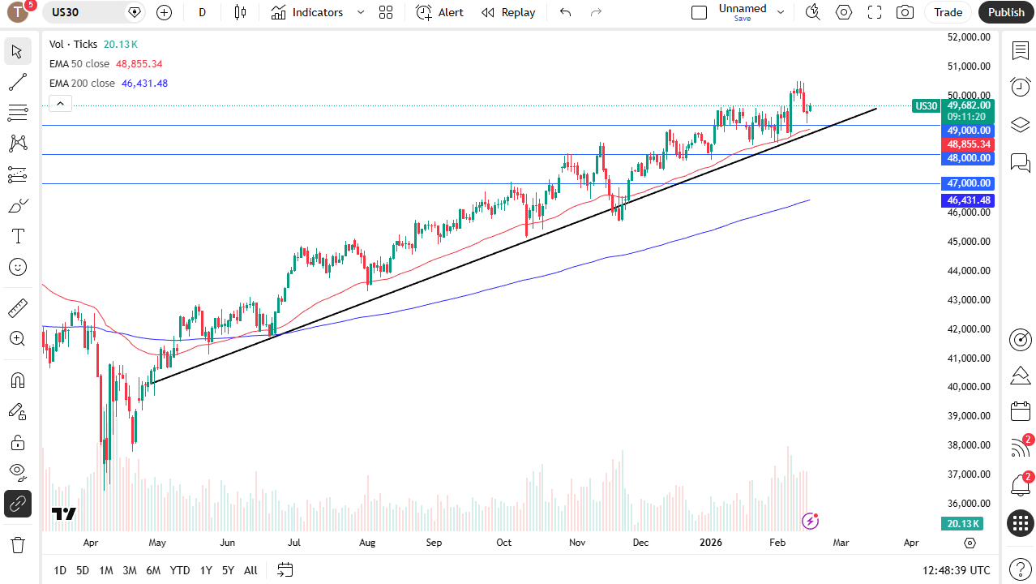Screen dimensions: 1036x584
Task: Change the candlestick chart type
Action: [x=239, y=12]
